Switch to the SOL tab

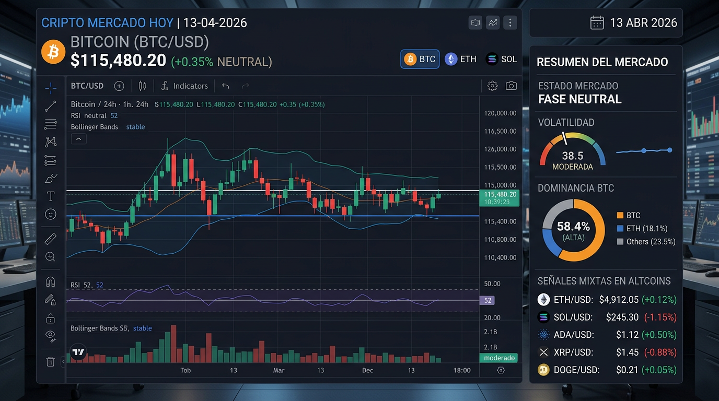[x=501, y=59]
